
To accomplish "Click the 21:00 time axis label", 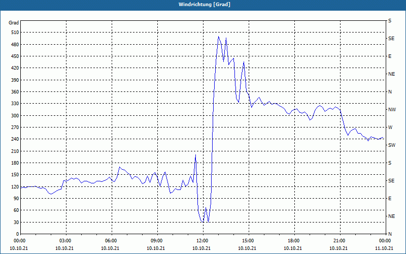I will [x=340, y=241].
